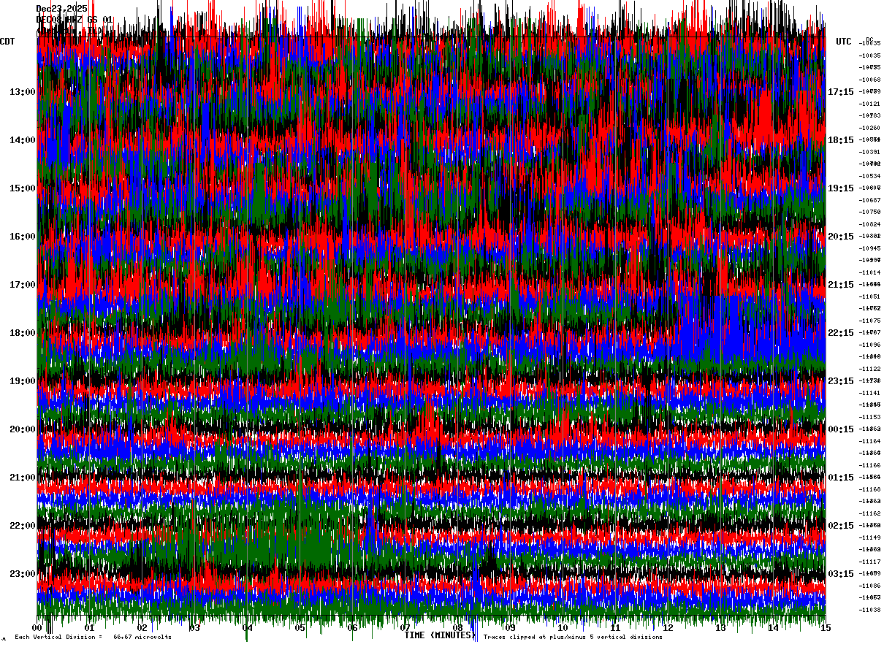This screenshot has width=884, height=647.
Task: Click minute 13 on the time axis
Action: 721,627
